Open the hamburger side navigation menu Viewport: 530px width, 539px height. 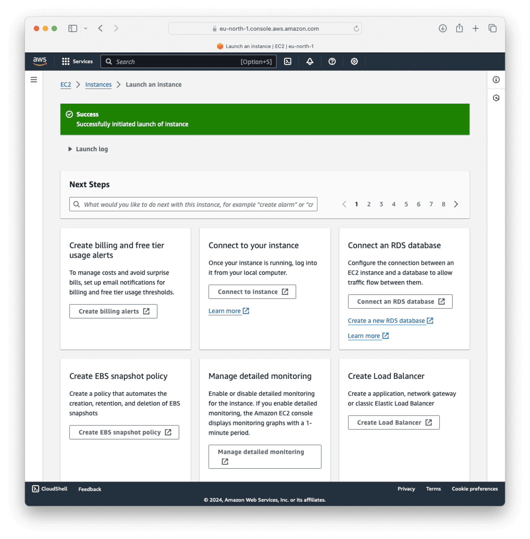(34, 80)
